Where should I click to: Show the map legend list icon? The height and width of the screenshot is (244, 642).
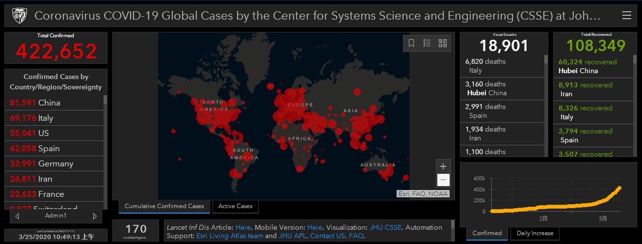(x=427, y=43)
